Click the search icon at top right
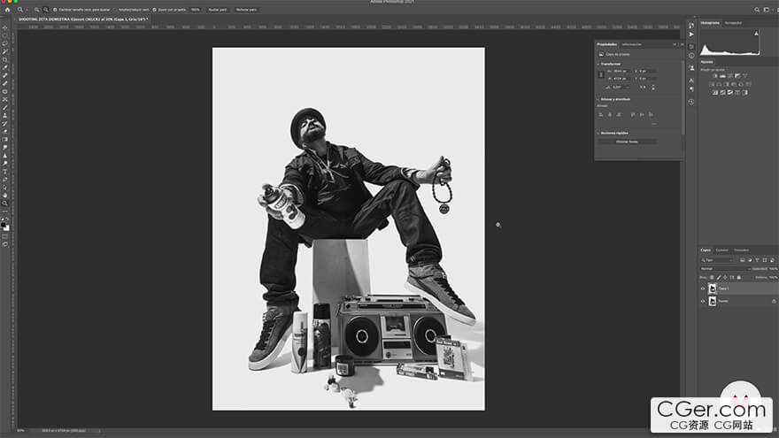This screenshot has height=438, width=779. tap(758, 9)
